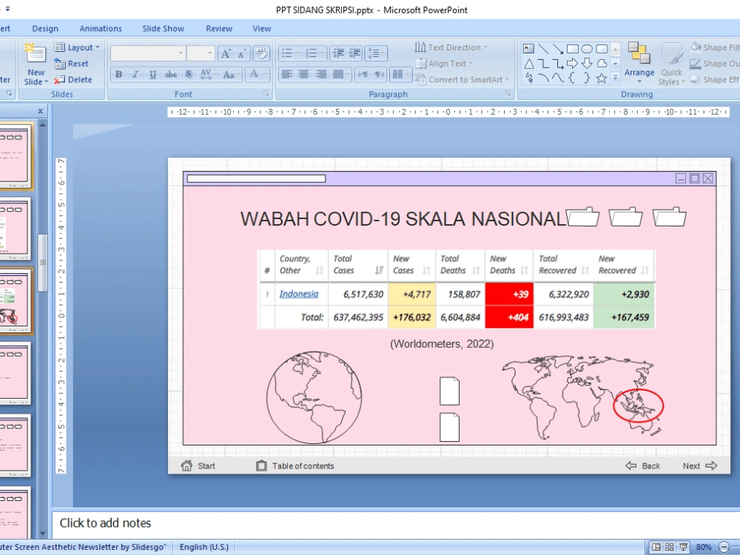Switch to Normal view in status bar
The image size is (740, 555).
point(656,547)
